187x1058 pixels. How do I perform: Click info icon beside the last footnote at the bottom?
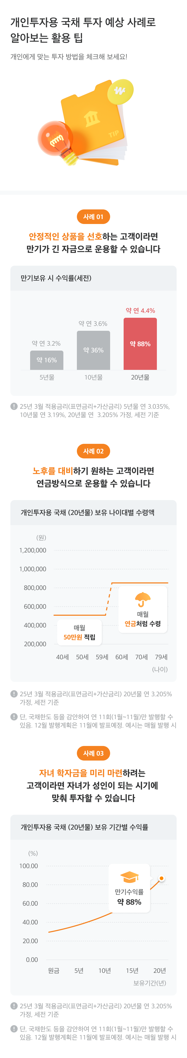point(14,1029)
